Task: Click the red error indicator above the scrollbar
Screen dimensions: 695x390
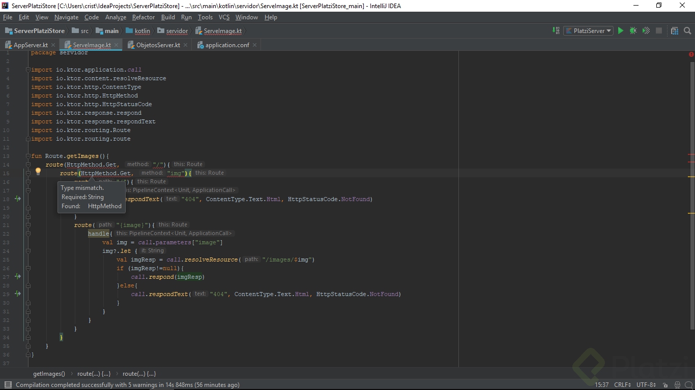Action: click(x=691, y=54)
